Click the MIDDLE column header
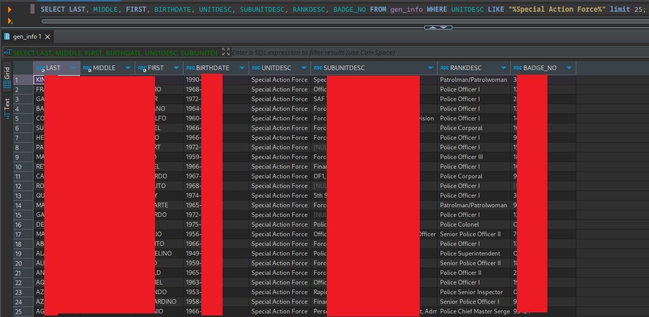649x317 pixels. 104,68
